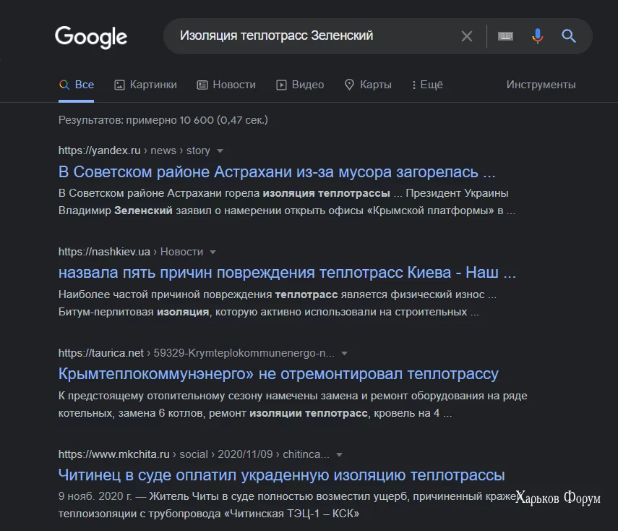Click snippet line К предстоящему отопительному сезону
618x531 pixels.
pos(293,396)
